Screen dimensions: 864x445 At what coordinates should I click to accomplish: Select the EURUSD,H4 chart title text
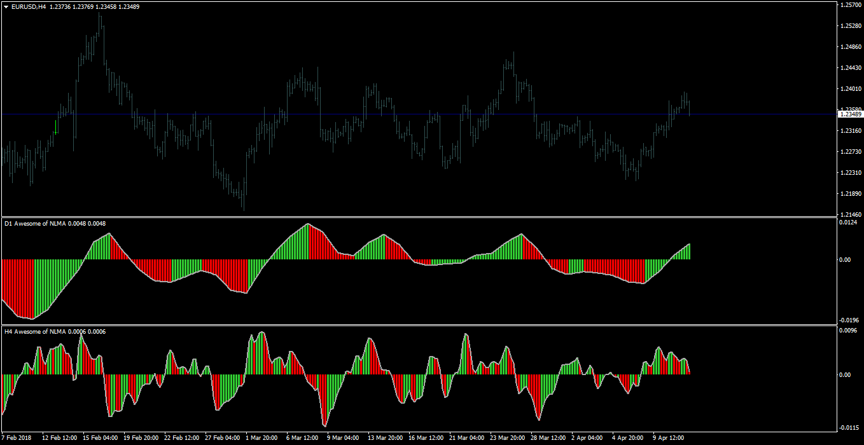tap(29, 6)
